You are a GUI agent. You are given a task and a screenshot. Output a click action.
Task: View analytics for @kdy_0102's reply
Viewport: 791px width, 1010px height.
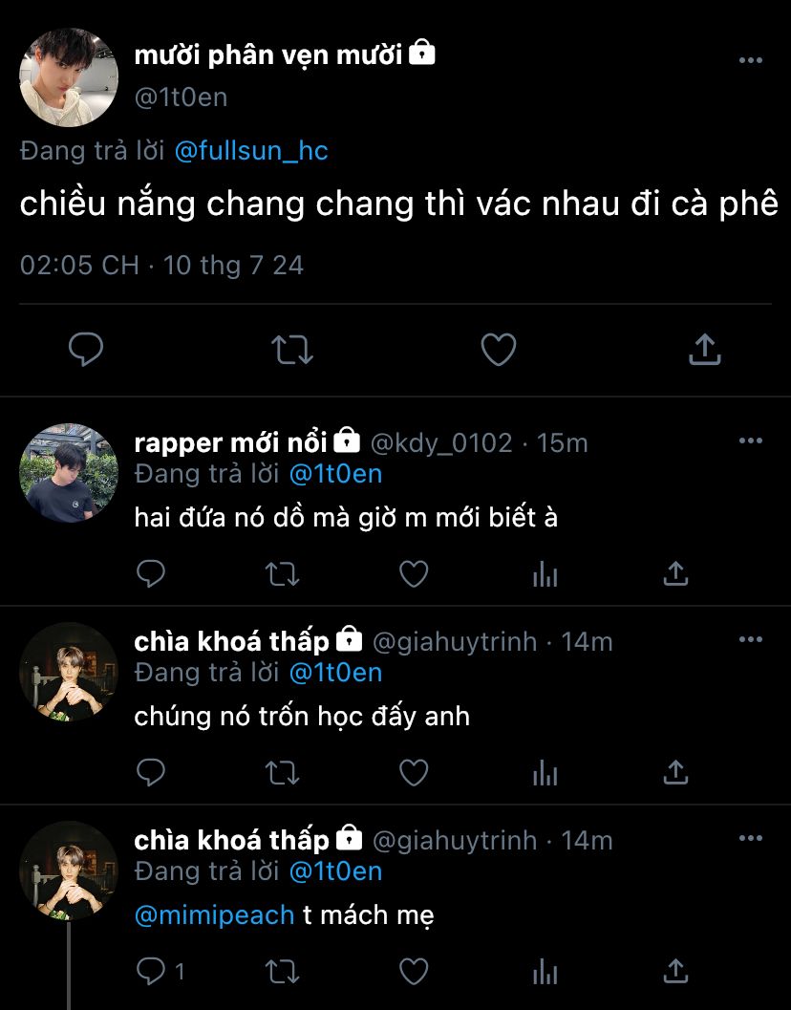545,573
